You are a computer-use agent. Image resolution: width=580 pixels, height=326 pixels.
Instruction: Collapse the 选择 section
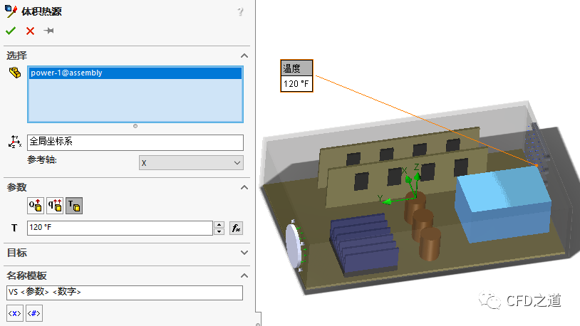click(x=244, y=56)
